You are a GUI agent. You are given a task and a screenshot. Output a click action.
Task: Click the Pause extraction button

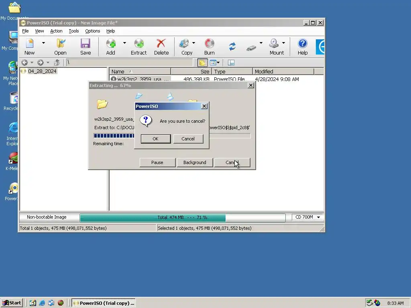pyautogui.click(x=157, y=162)
